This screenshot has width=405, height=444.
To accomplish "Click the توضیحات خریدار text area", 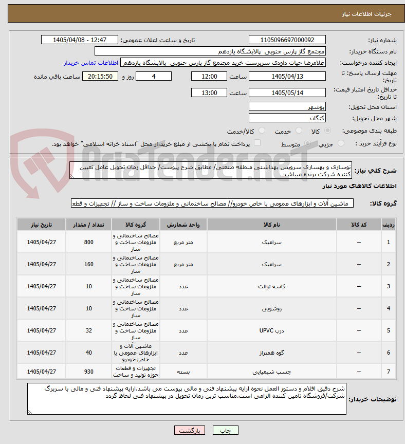I will [x=187, y=399].
